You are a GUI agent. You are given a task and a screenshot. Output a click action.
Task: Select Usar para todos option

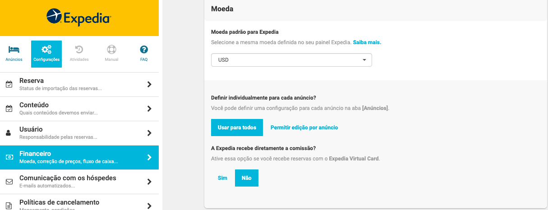(x=237, y=128)
